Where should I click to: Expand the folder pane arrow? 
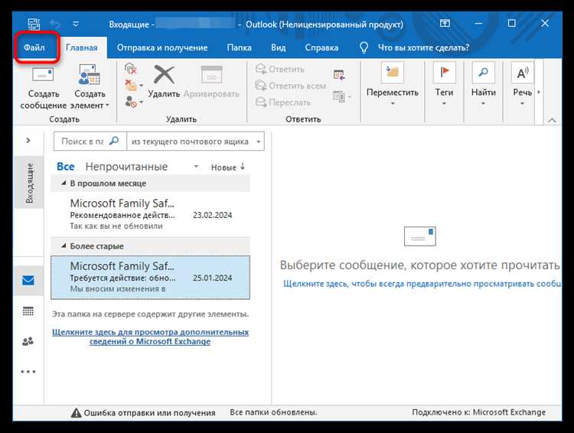pos(28,140)
